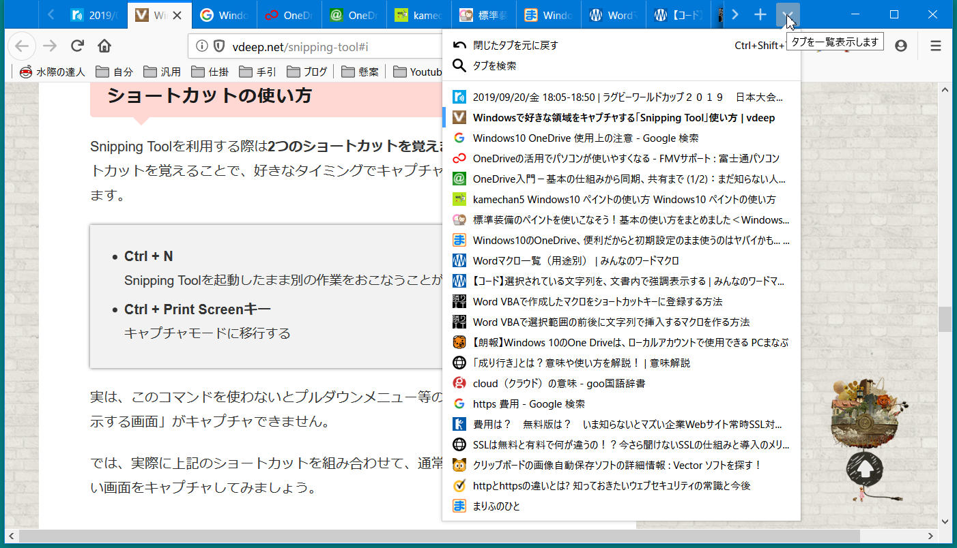Open the 水際の達人 bookmark
The image size is (957, 548).
(x=53, y=72)
